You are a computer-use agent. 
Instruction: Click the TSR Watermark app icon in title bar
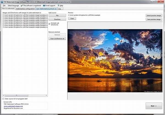2,2
